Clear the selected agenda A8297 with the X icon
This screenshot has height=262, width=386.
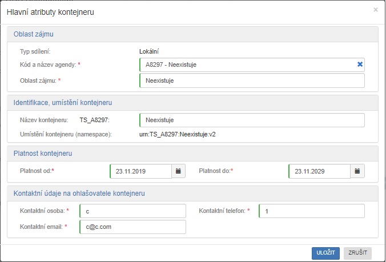coord(360,65)
